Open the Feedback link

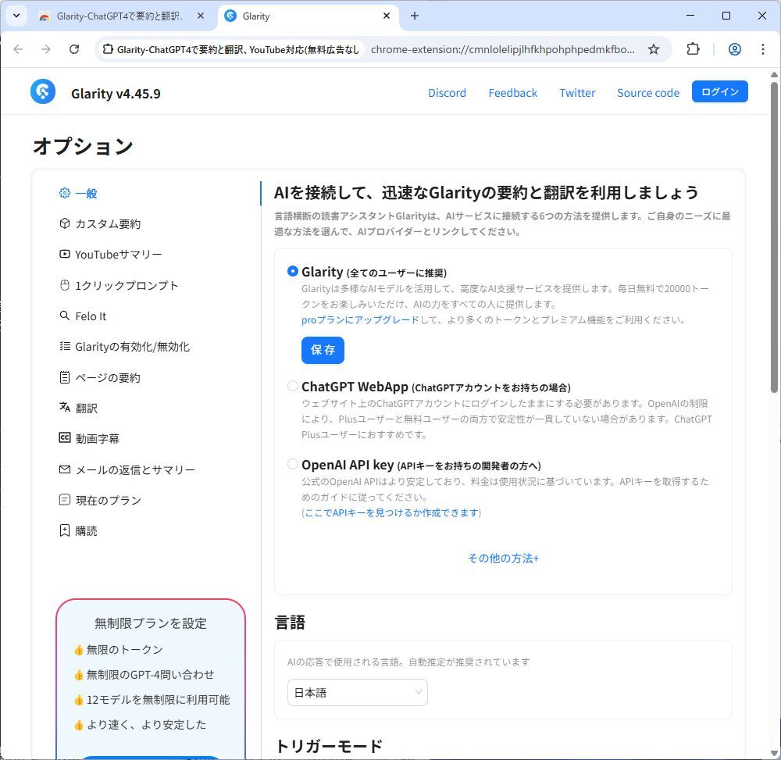(x=513, y=93)
